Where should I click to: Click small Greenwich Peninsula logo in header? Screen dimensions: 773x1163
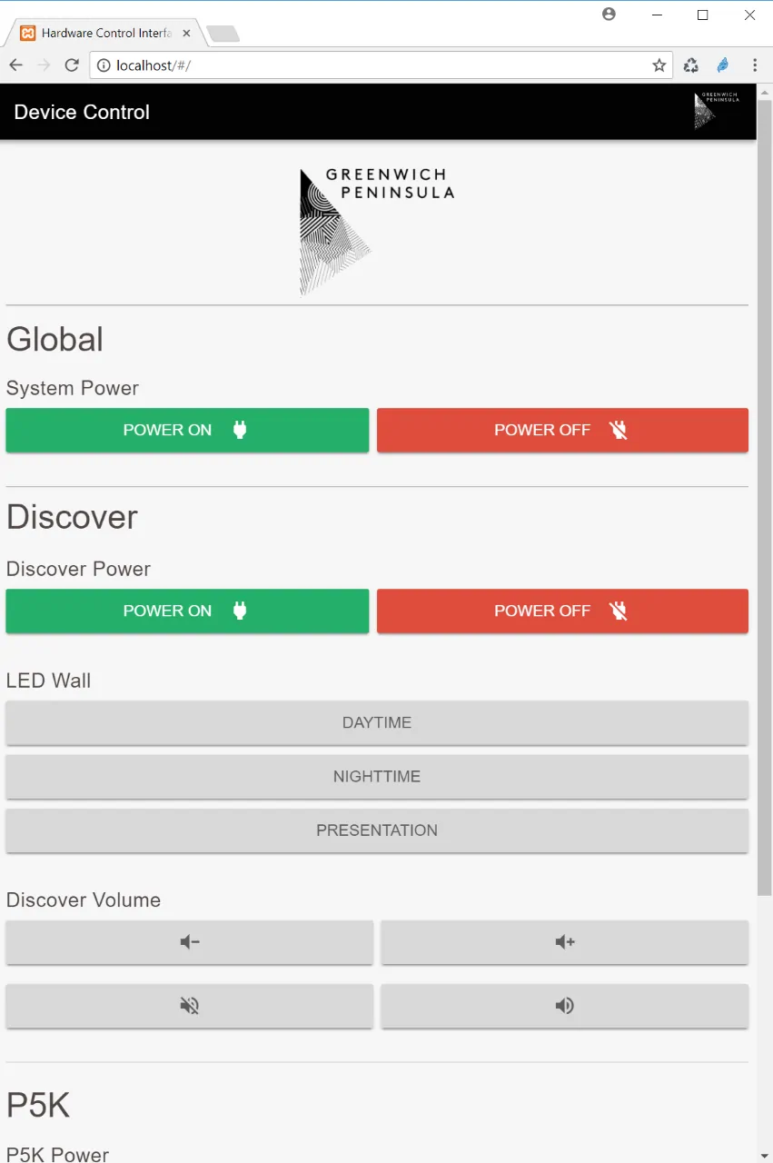click(x=717, y=111)
